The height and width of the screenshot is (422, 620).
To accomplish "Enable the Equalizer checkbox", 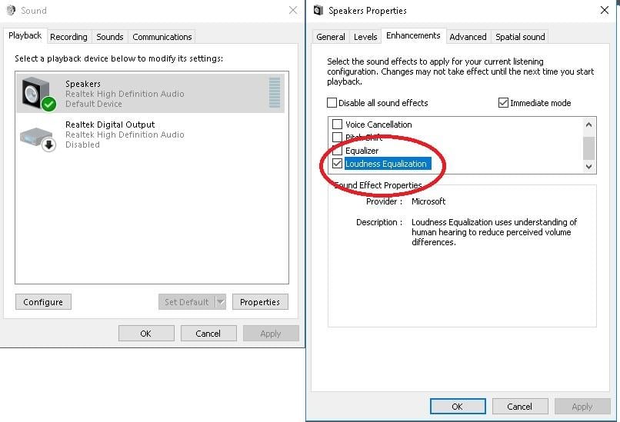I will (x=337, y=151).
